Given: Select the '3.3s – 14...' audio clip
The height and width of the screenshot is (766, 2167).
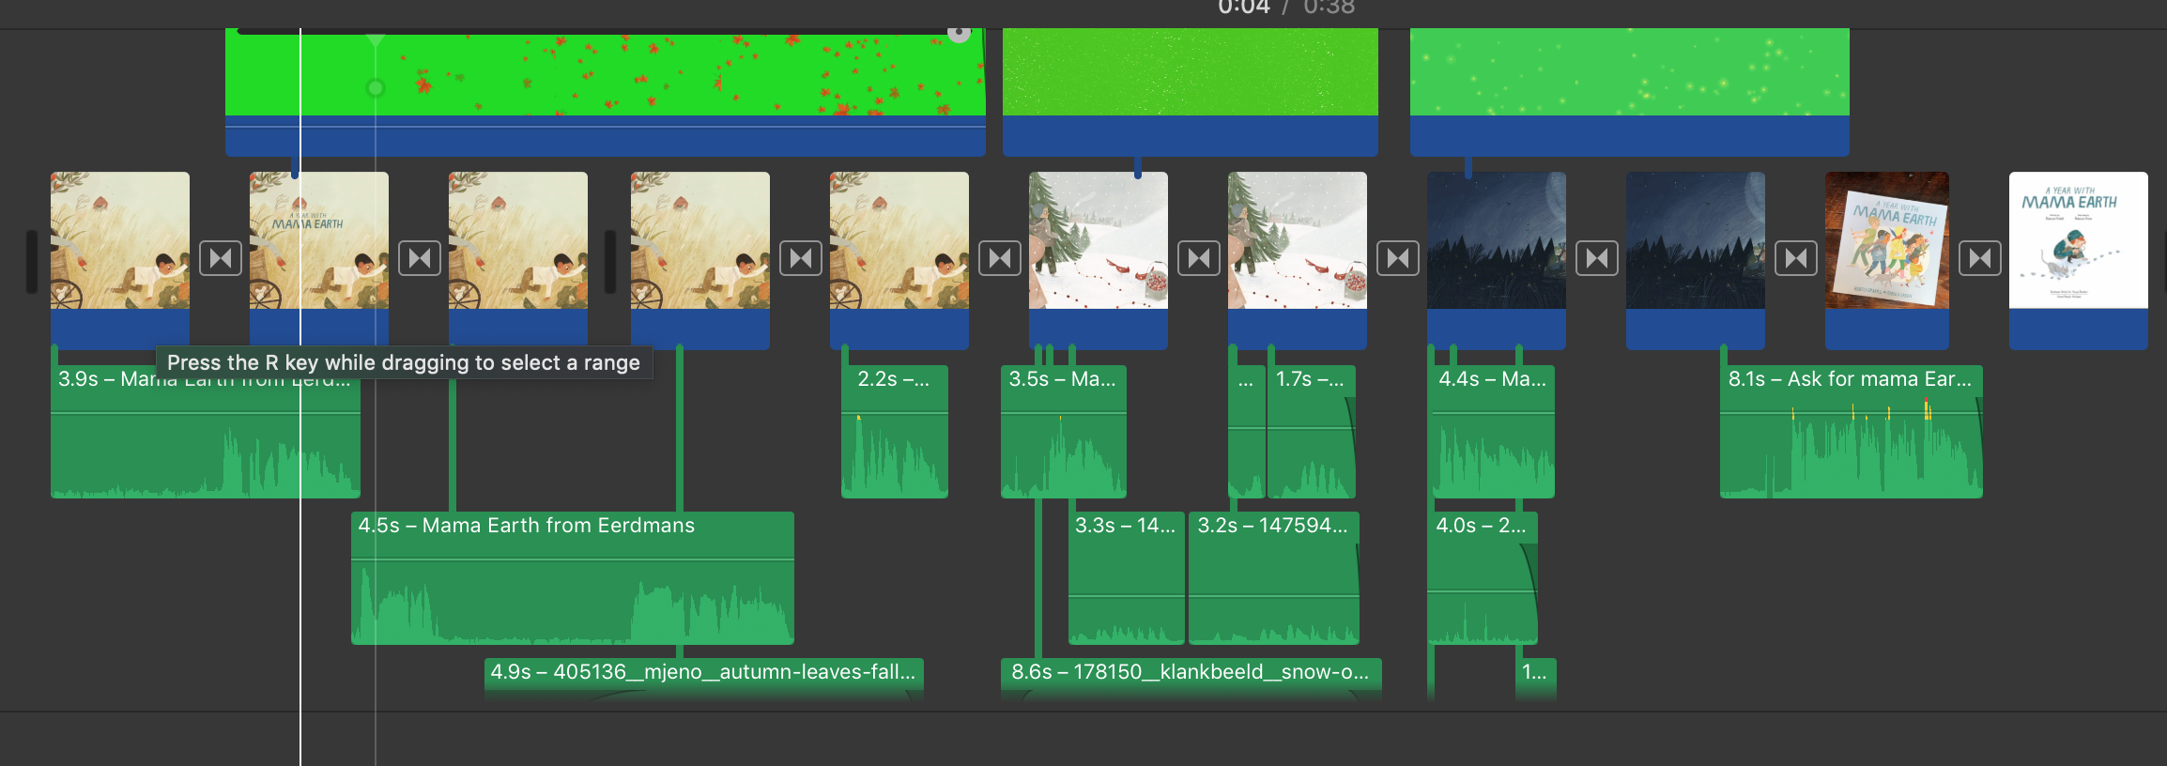Looking at the screenshot, I should point(1127,578).
